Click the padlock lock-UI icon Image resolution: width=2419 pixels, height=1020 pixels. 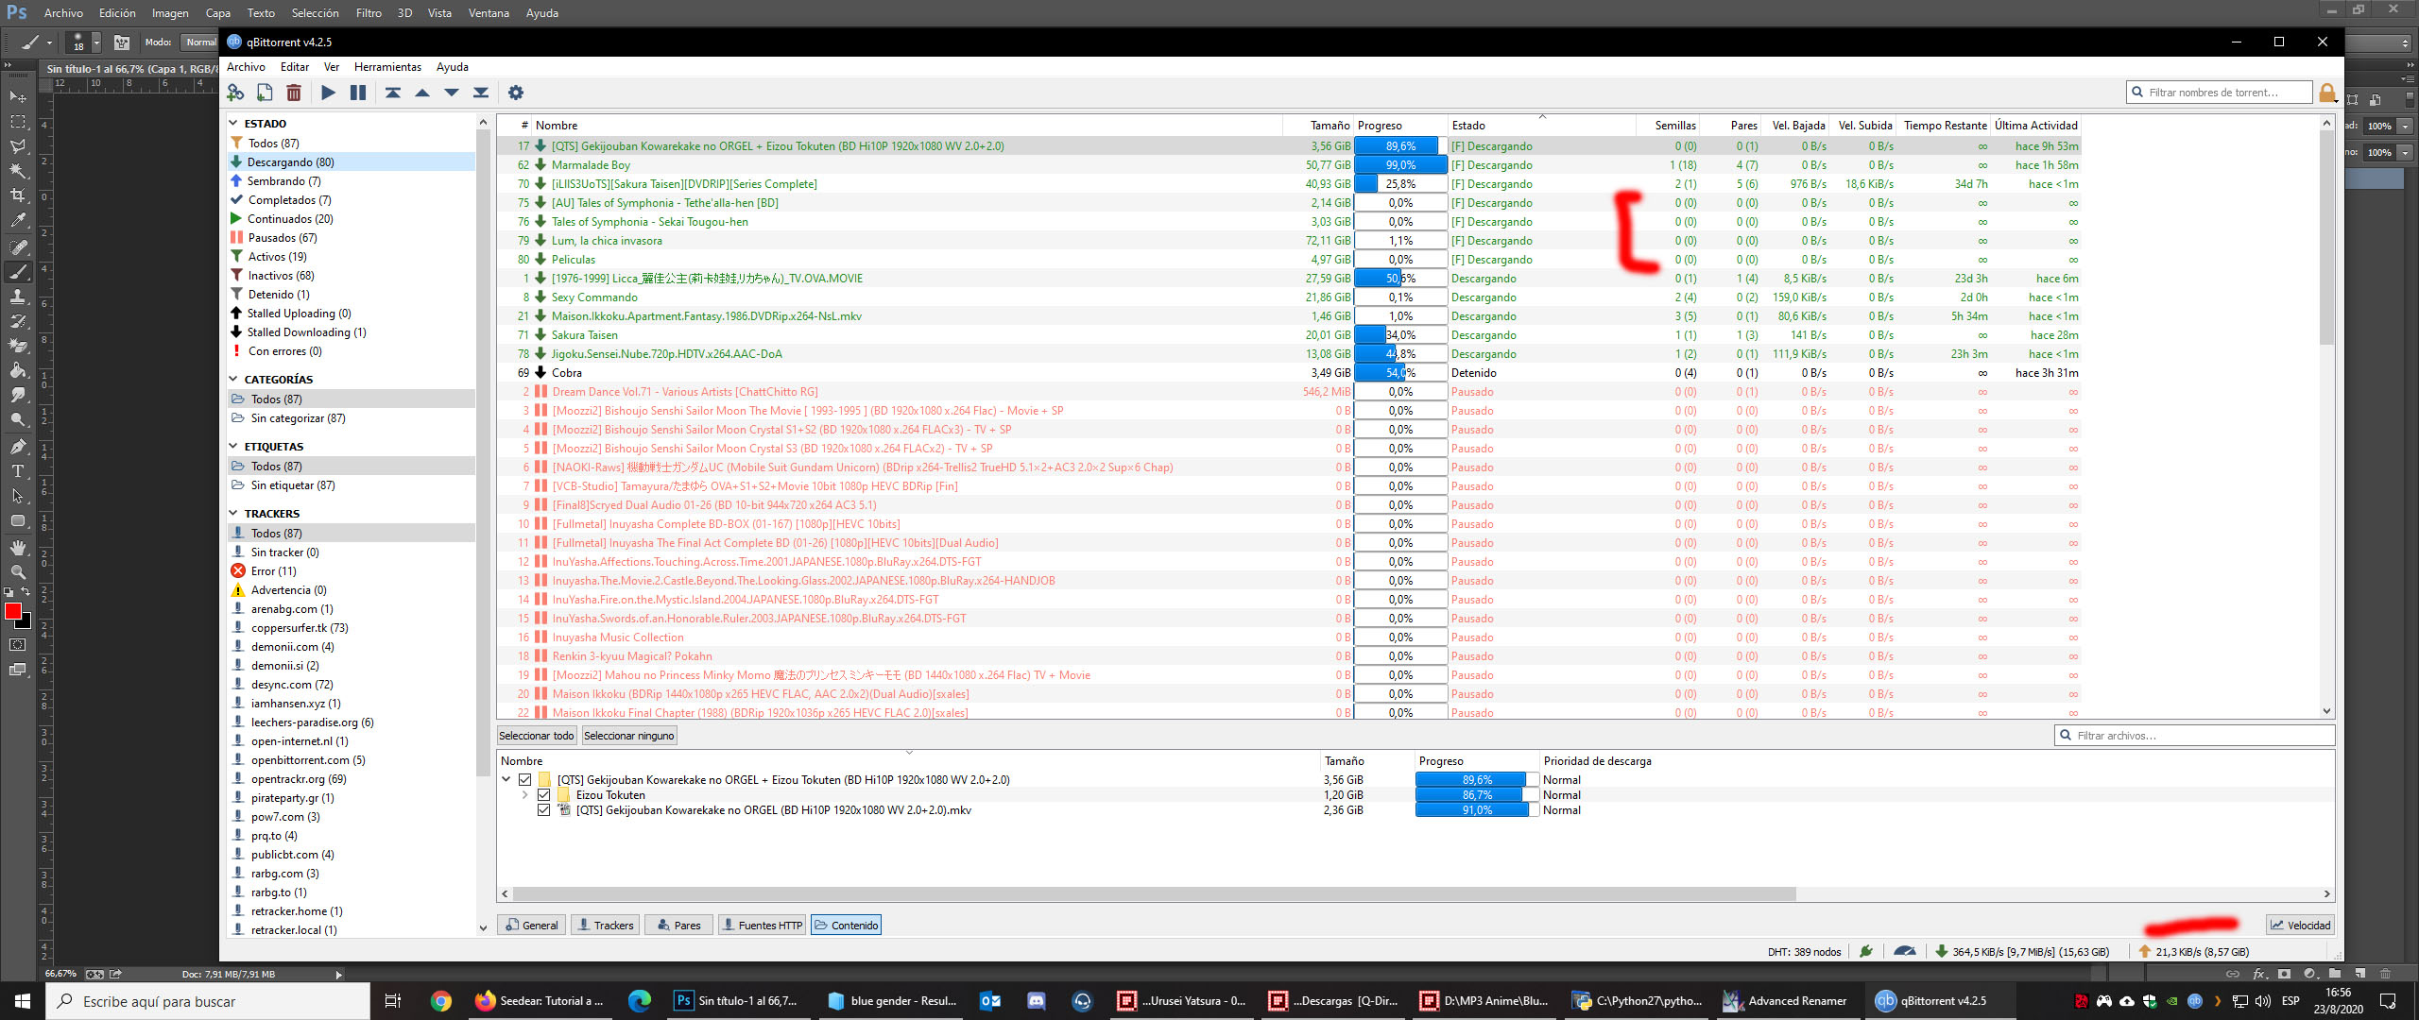(2328, 93)
